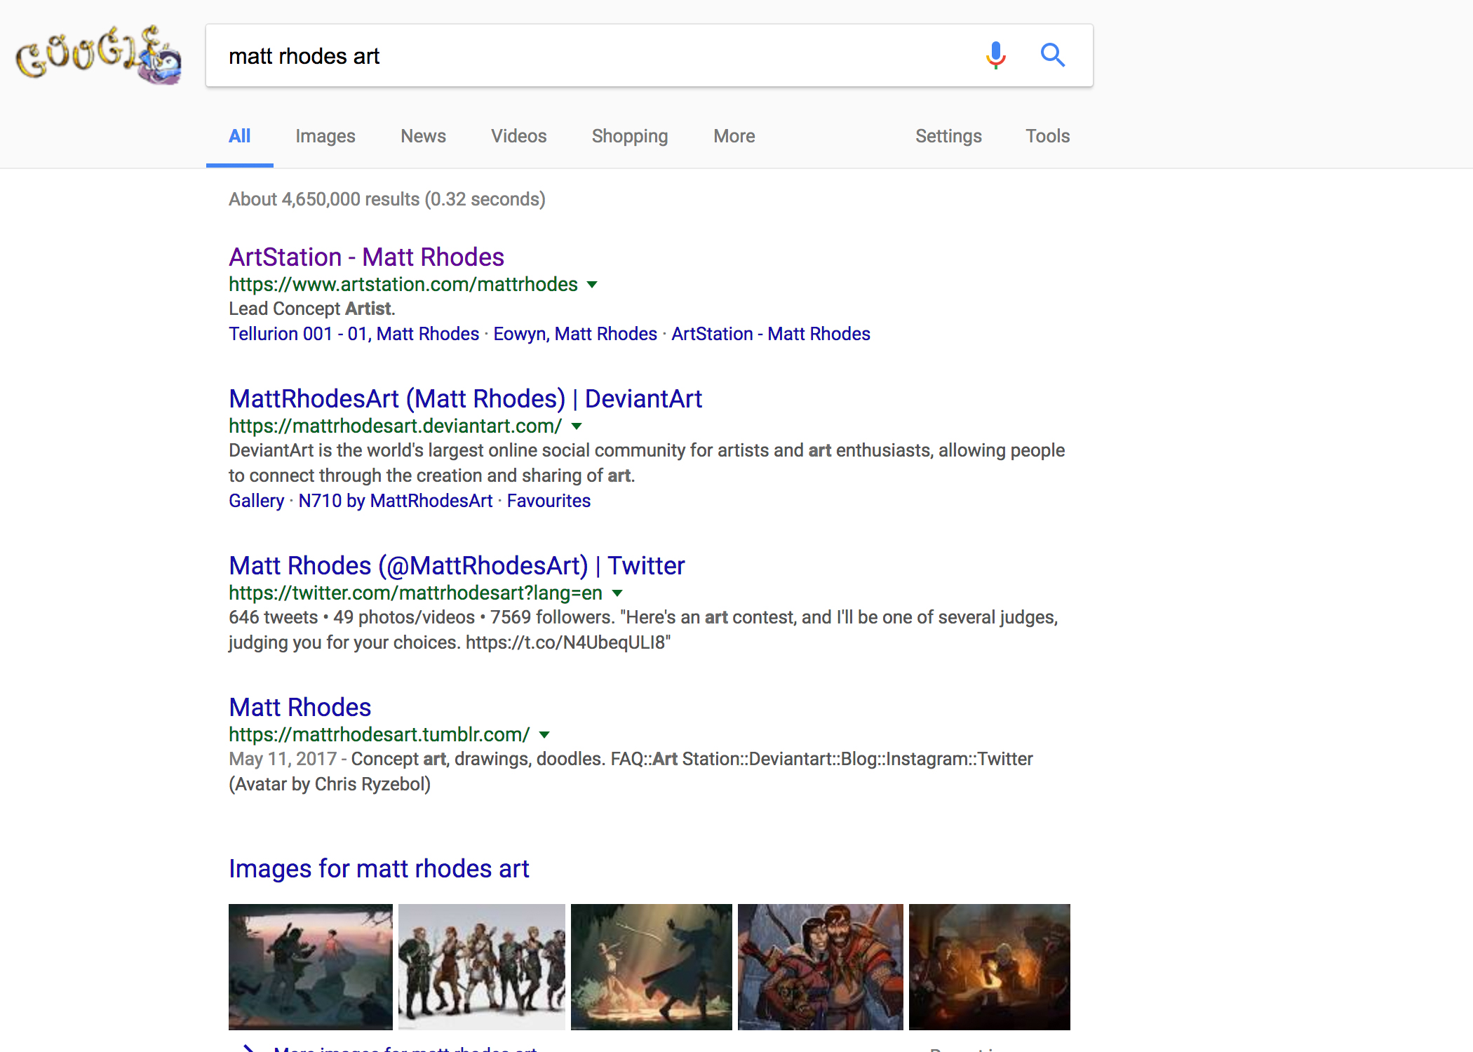Open the dropdown arrow next to the Twitter URL
Viewport: 1473px width, 1052px height.
(618, 593)
